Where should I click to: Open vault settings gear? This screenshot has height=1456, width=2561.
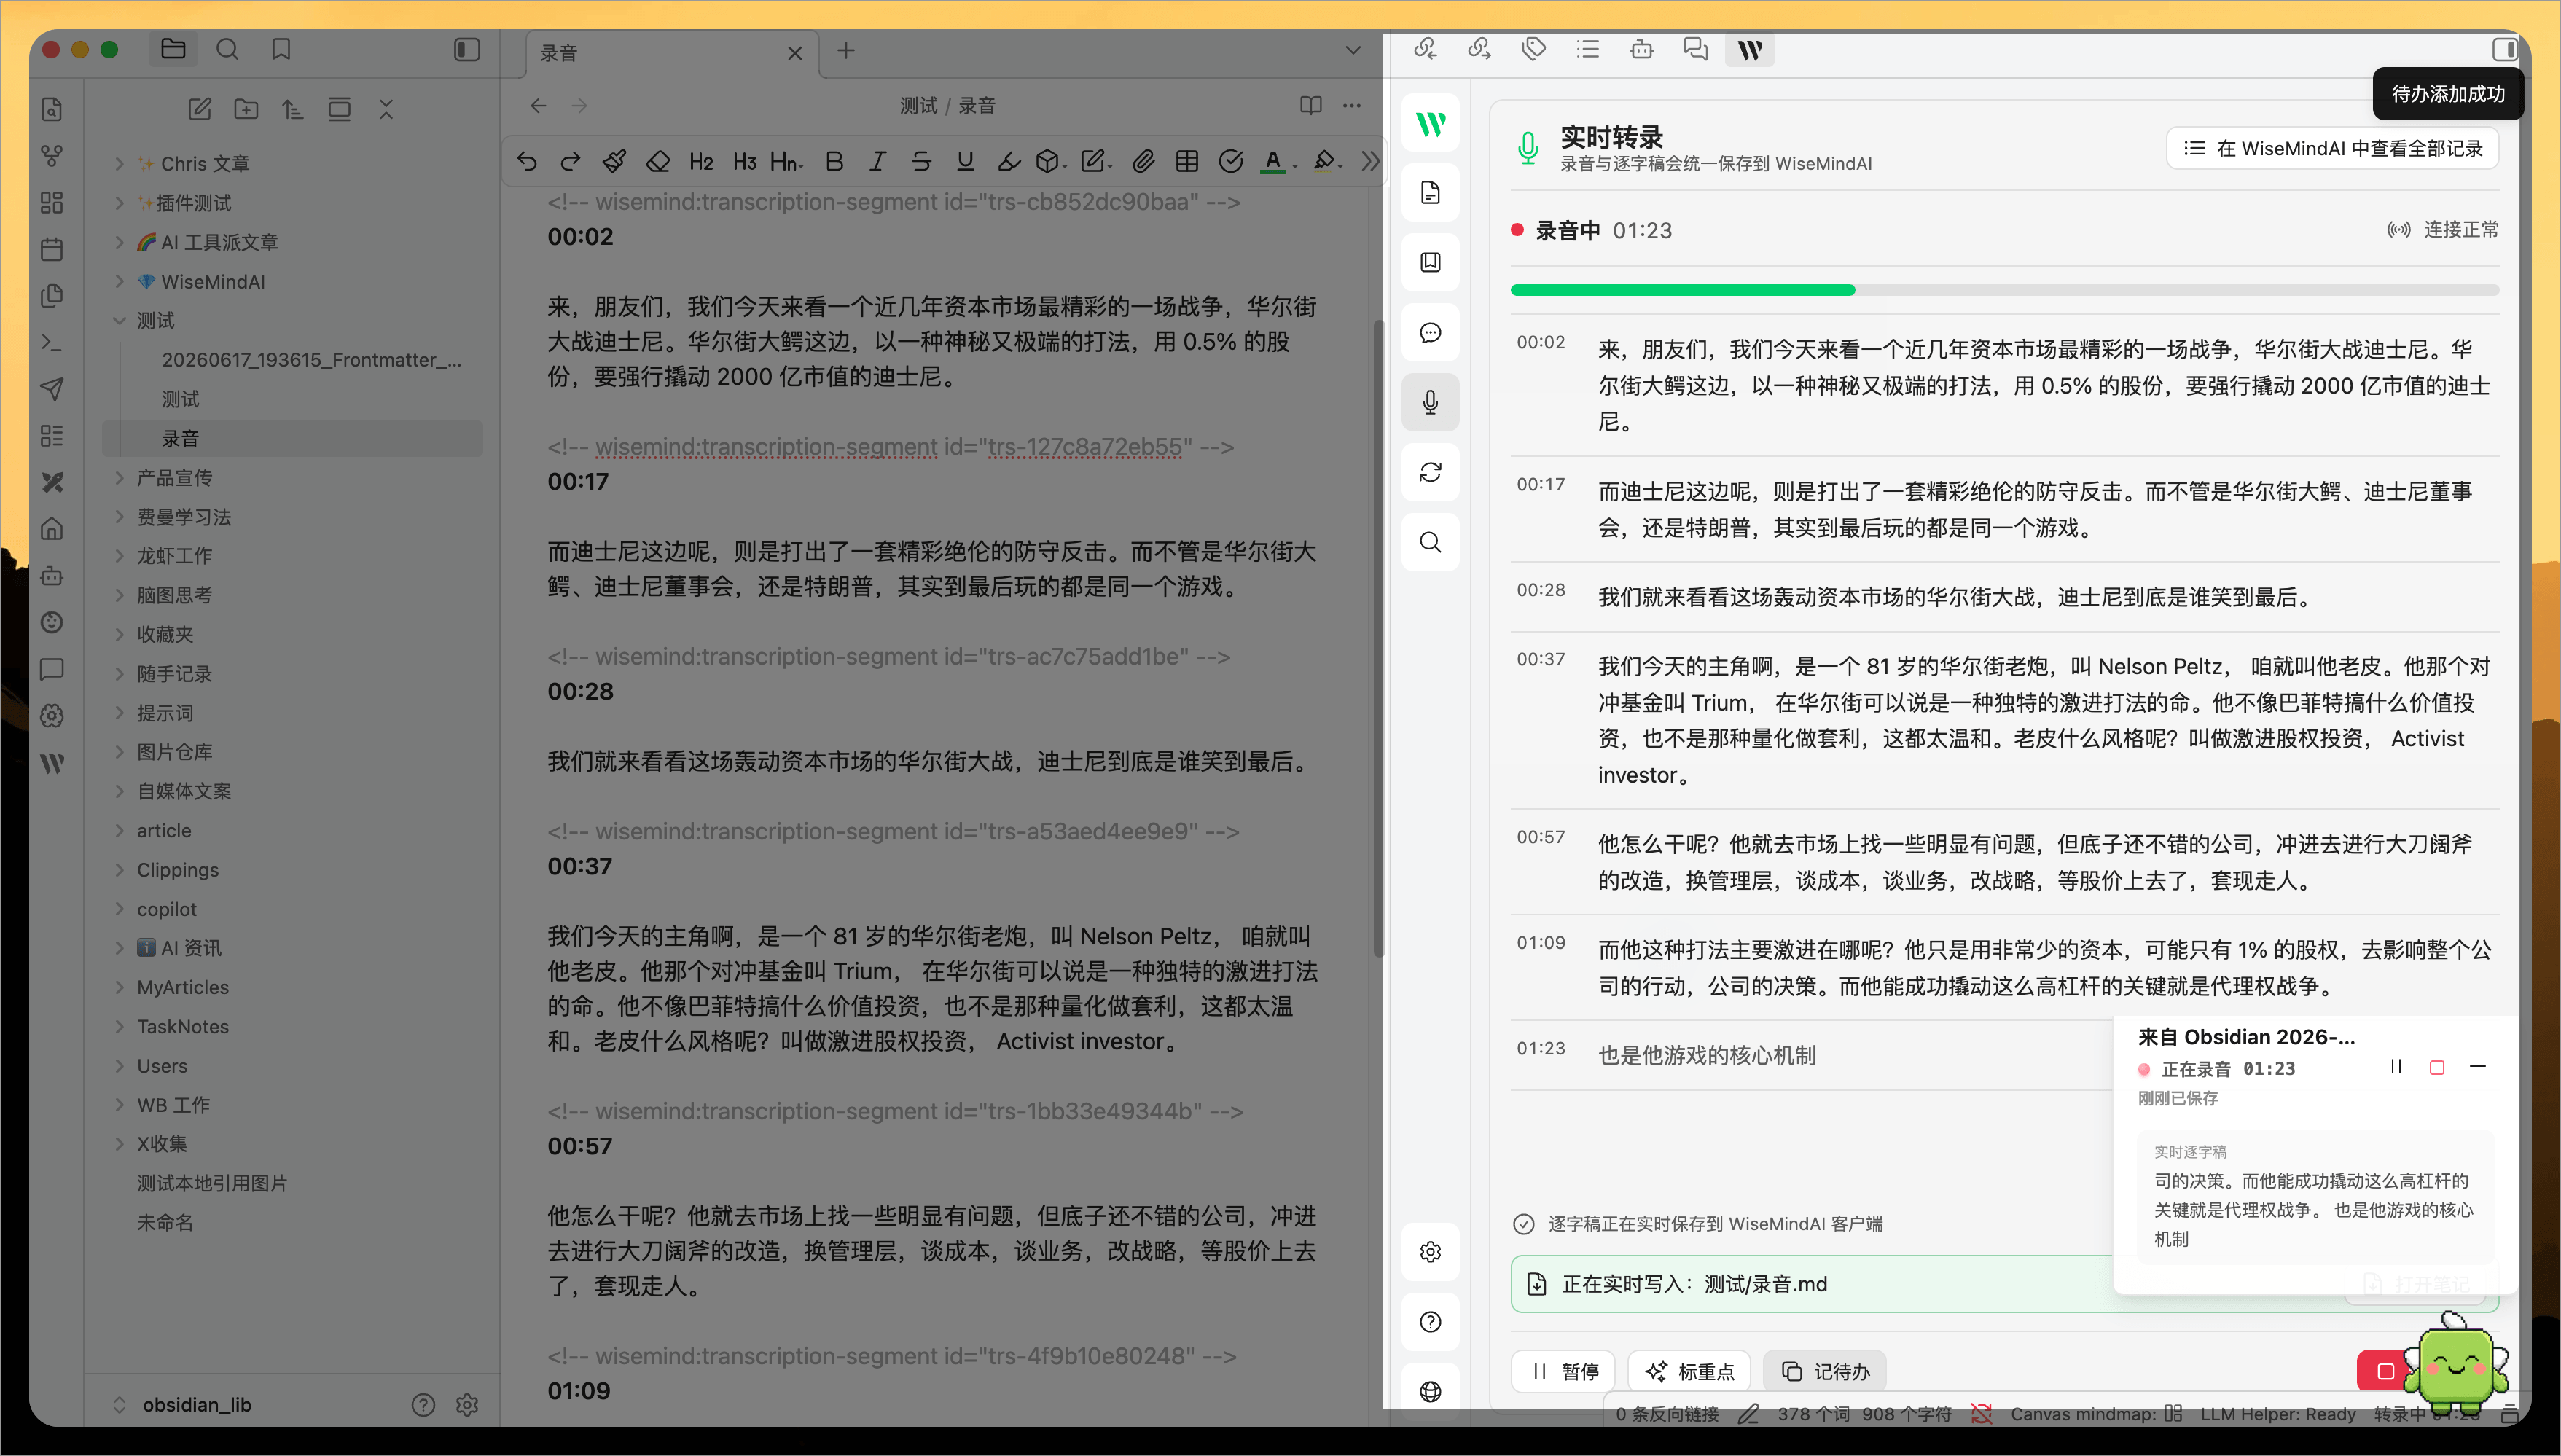pos(467,1405)
